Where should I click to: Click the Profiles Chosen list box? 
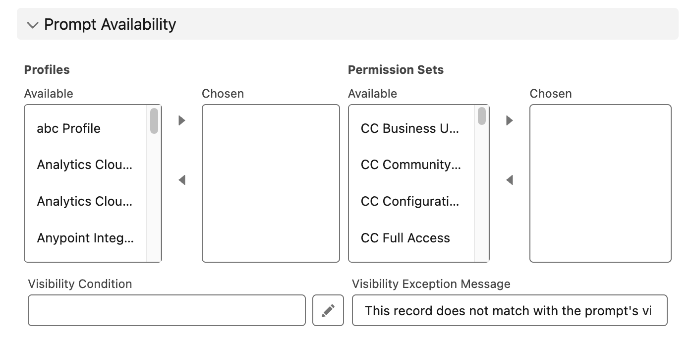[271, 183]
